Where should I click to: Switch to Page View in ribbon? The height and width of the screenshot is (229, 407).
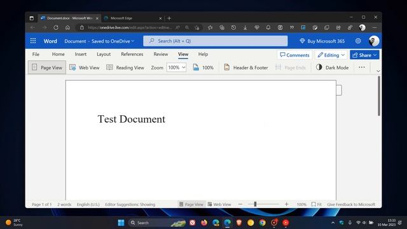(x=47, y=67)
